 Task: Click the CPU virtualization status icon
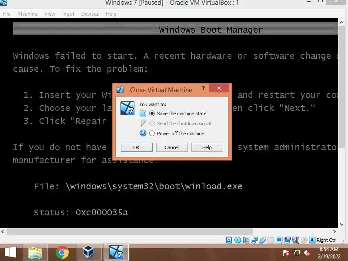tap(295, 240)
